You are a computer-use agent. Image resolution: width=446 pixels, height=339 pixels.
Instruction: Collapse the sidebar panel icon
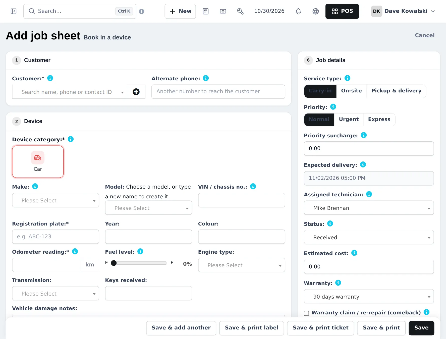point(14,11)
